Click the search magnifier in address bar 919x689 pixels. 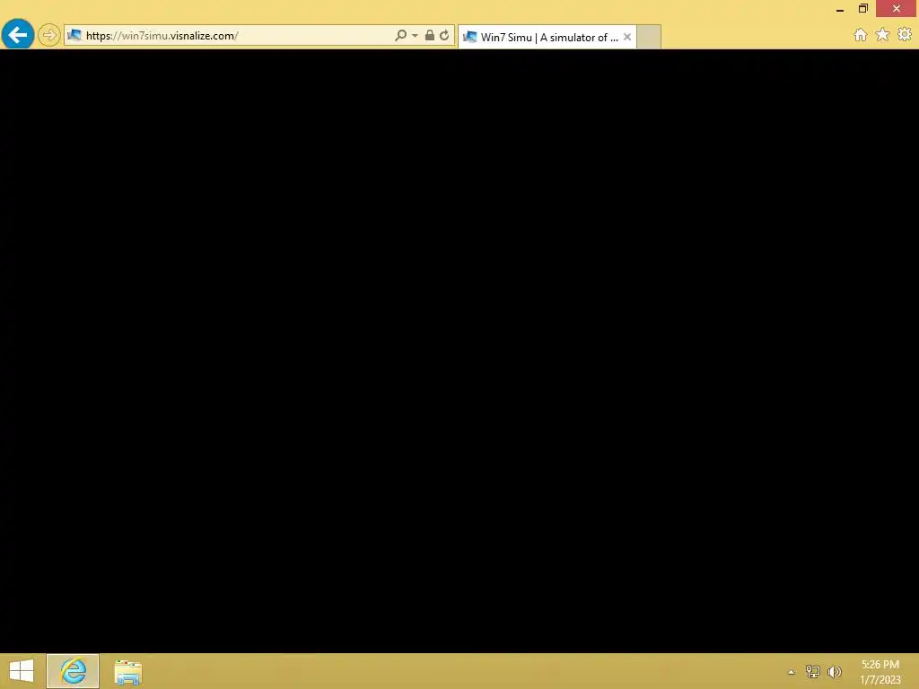400,36
